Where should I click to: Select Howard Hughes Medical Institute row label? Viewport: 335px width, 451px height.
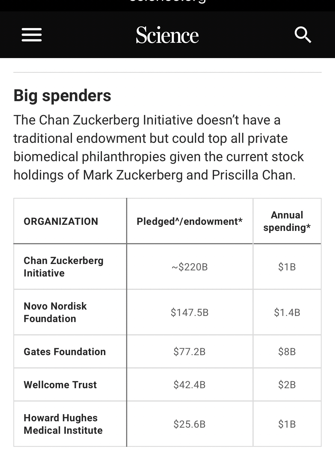[x=63, y=424]
